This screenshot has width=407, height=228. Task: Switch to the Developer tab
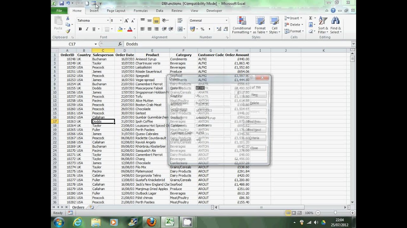pyautogui.click(x=214, y=10)
